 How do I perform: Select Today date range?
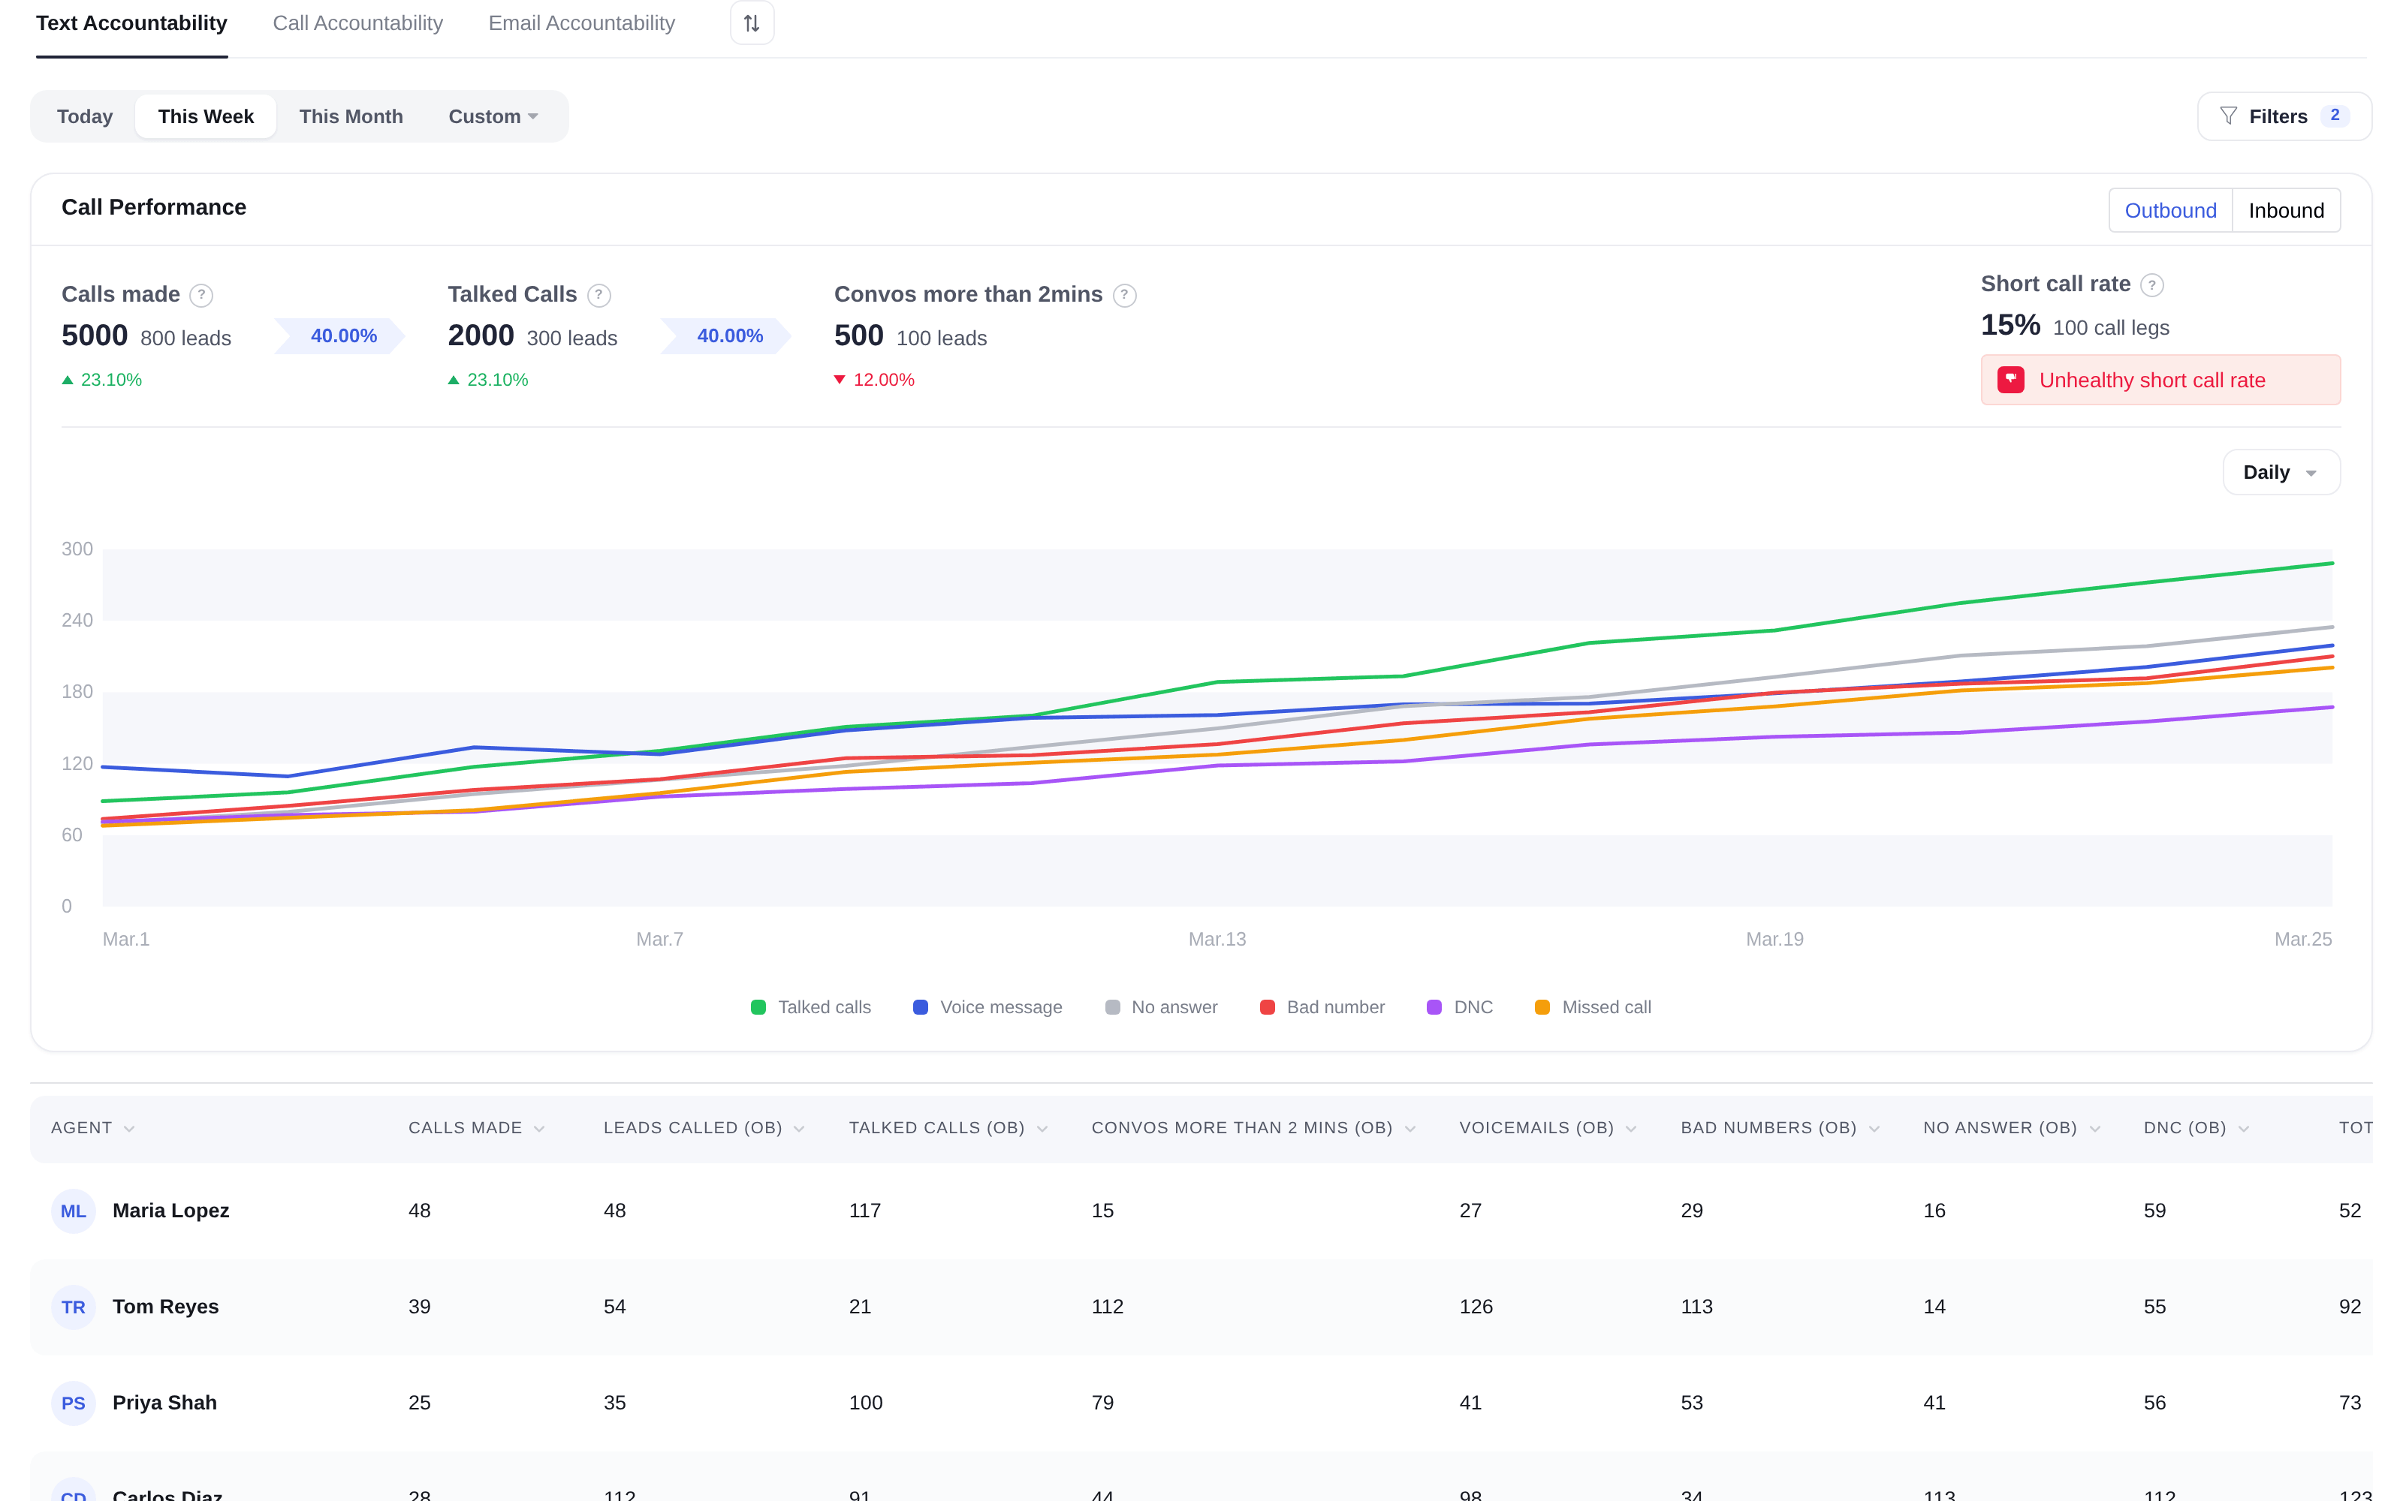tap(84, 116)
